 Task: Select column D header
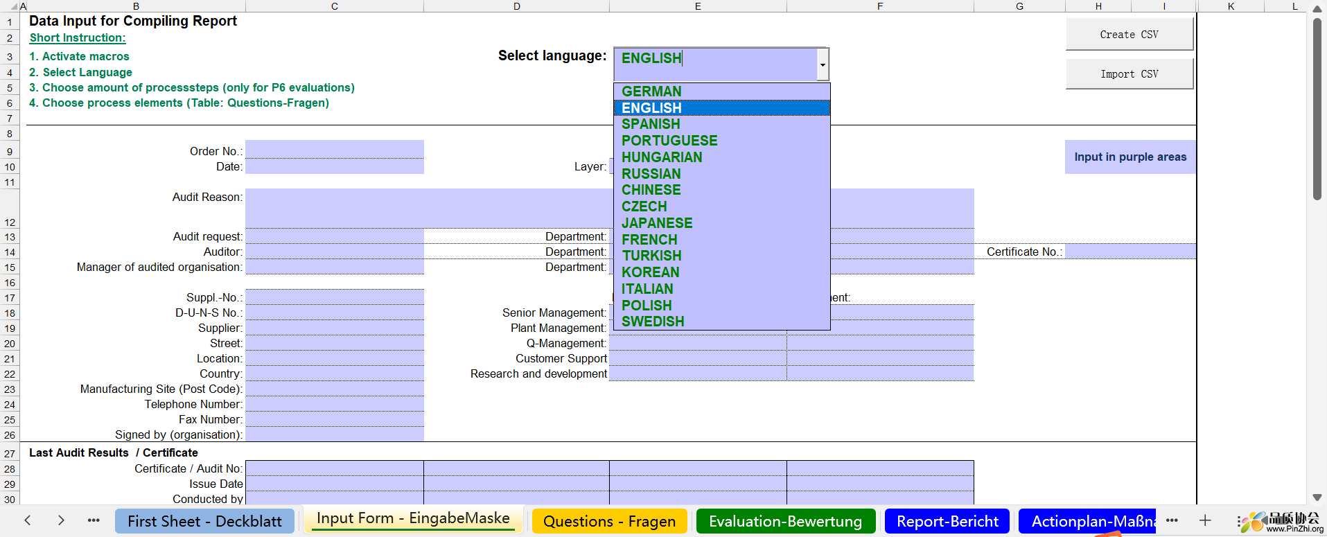(517, 6)
